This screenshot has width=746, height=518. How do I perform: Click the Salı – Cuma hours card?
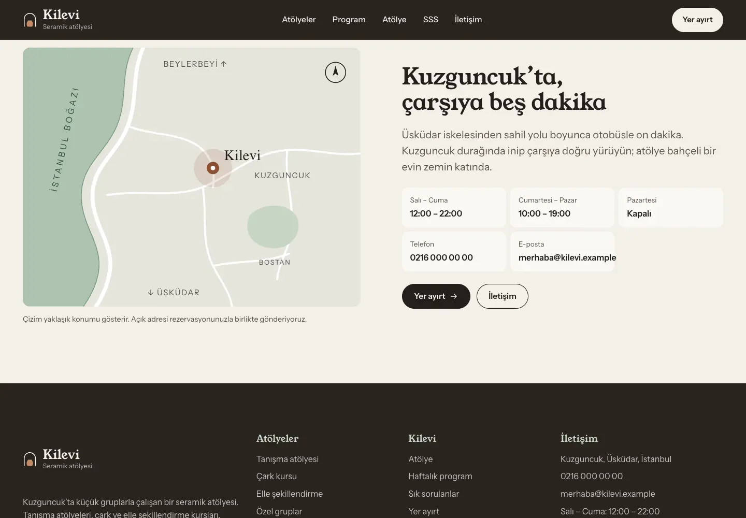click(454, 207)
